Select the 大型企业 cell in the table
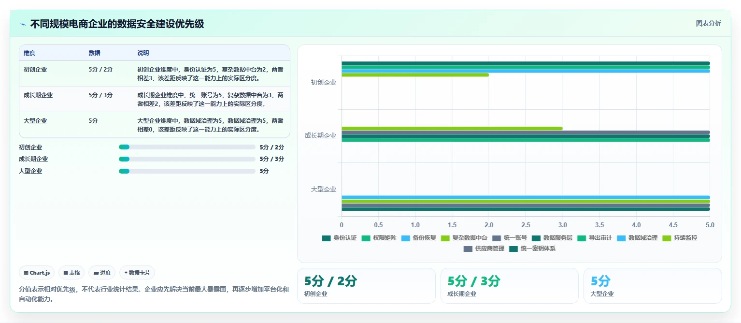741x323 pixels. pos(35,121)
